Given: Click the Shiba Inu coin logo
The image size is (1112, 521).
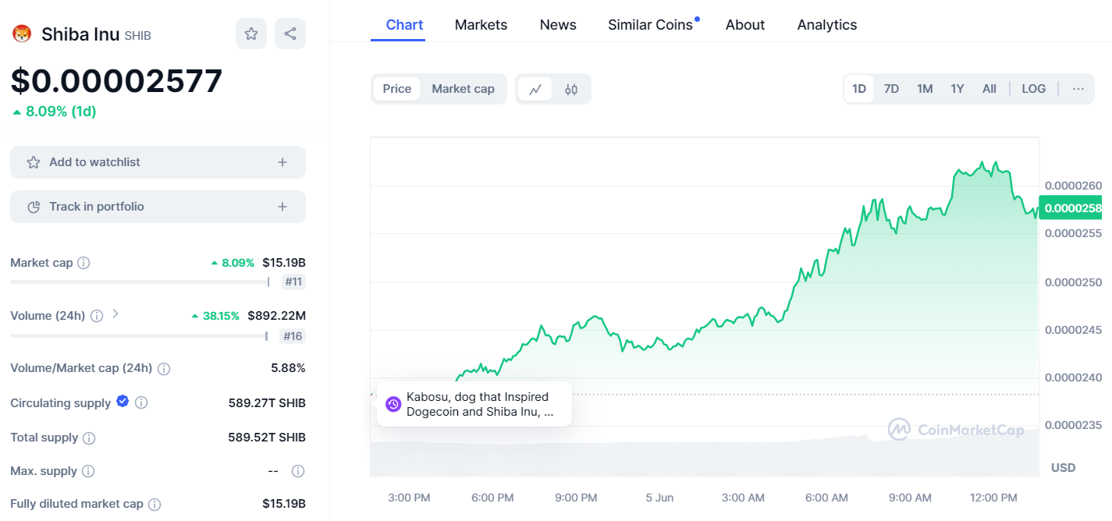Looking at the screenshot, I should [21, 34].
